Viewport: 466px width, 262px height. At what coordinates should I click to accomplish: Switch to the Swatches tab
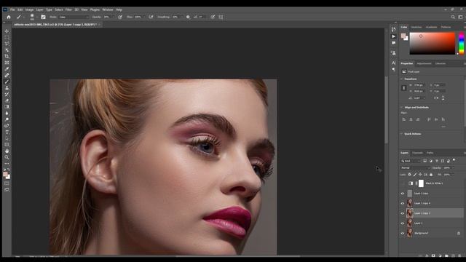pos(416,27)
